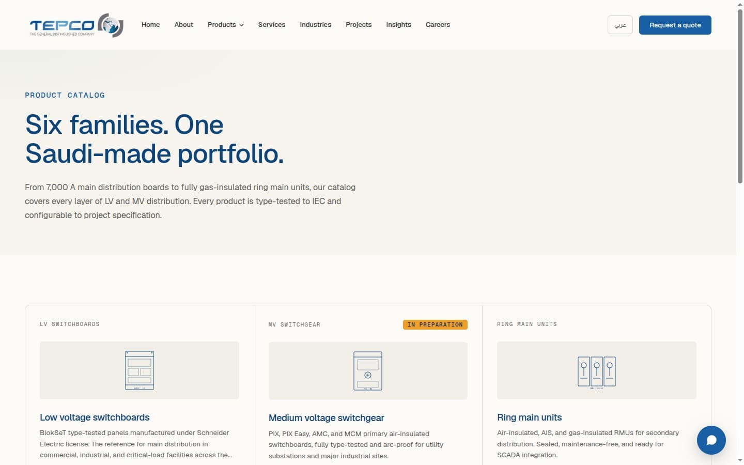The image size is (744, 465).
Task: Click the low voltage switchboard panel icon
Action: click(x=139, y=370)
